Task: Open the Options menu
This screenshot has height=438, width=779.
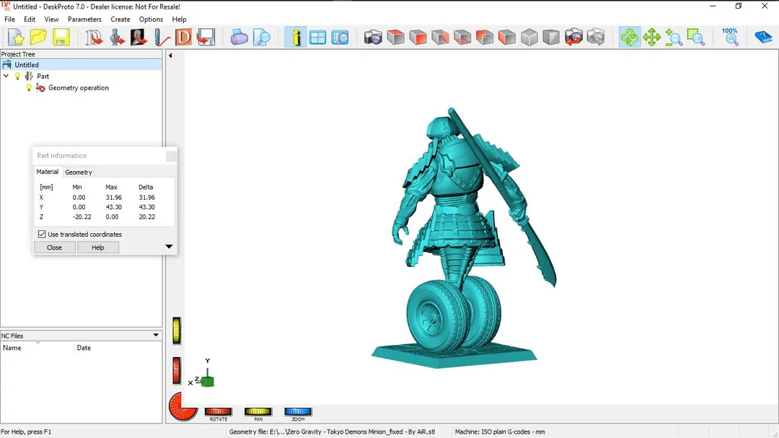Action: [x=151, y=19]
